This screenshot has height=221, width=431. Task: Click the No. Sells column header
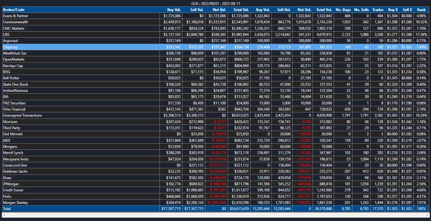(x=361, y=10)
